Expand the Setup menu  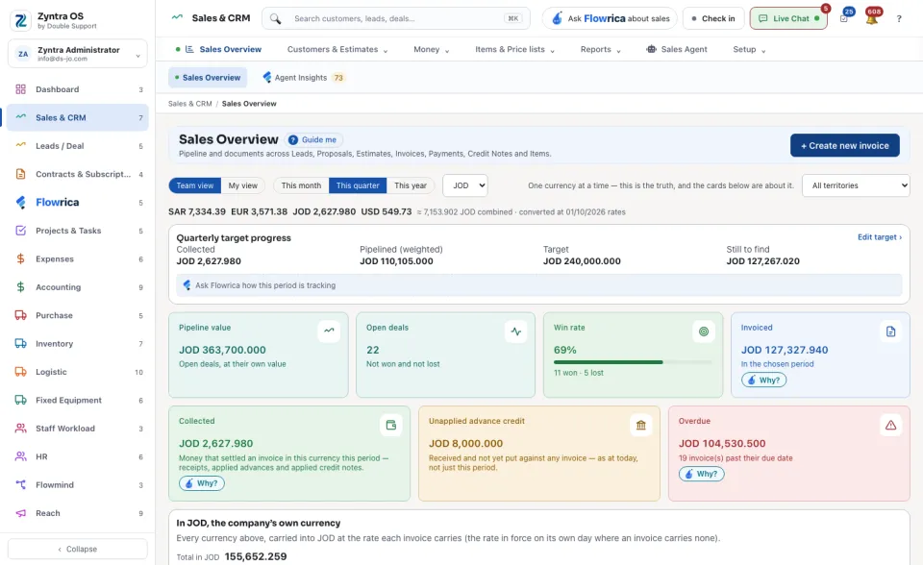click(x=749, y=49)
